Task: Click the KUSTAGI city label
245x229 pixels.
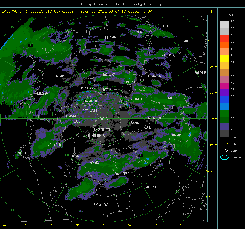Action: tap(136, 99)
